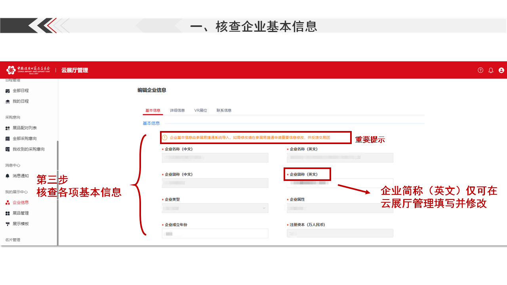Open 我收到的采购意向 in the sidebar
507x285 pixels.
click(x=29, y=149)
